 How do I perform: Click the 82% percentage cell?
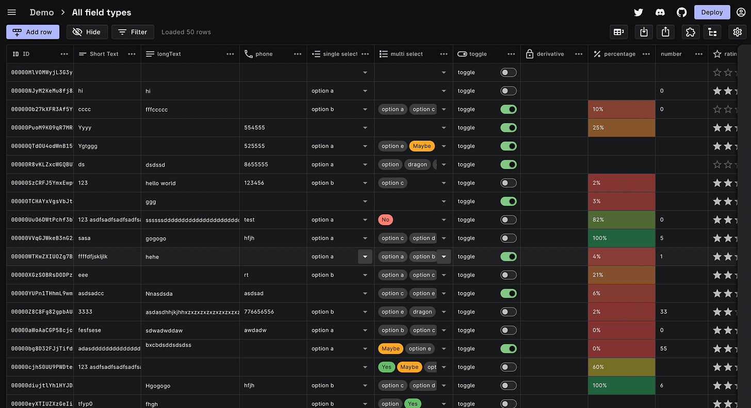[x=622, y=220]
